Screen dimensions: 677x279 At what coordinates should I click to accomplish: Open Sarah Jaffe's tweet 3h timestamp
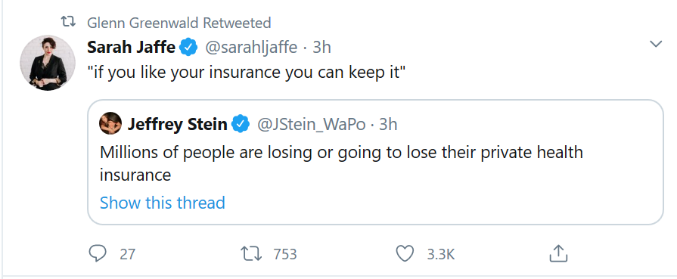(x=321, y=47)
